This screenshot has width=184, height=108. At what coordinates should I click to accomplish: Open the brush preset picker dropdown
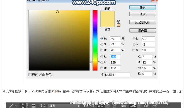pyautogui.click(x=27, y=106)
